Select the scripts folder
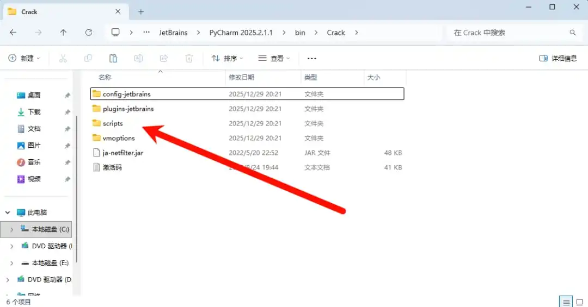 (x=247, y=123)
